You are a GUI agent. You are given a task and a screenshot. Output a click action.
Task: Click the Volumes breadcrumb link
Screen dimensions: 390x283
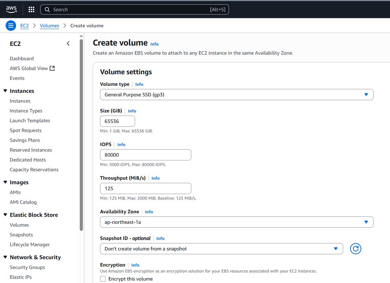(49, 26)
